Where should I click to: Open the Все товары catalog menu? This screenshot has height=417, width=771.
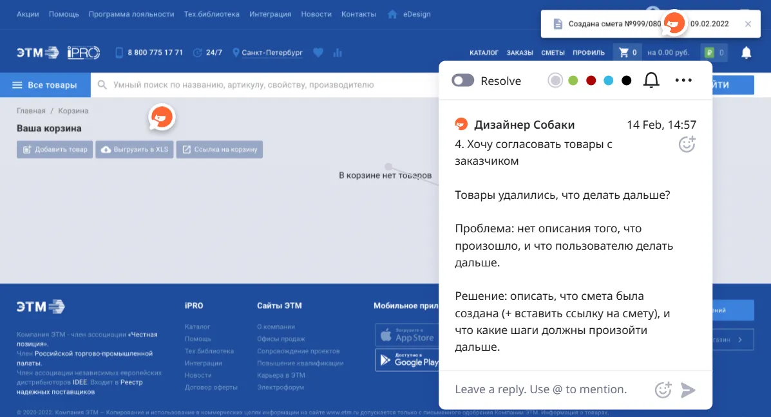[x=45, y=84]
